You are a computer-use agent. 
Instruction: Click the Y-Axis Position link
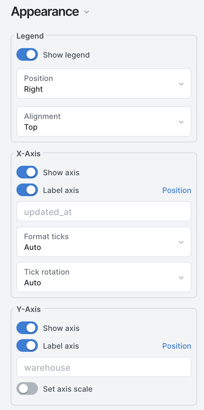(x=177, y=346)
